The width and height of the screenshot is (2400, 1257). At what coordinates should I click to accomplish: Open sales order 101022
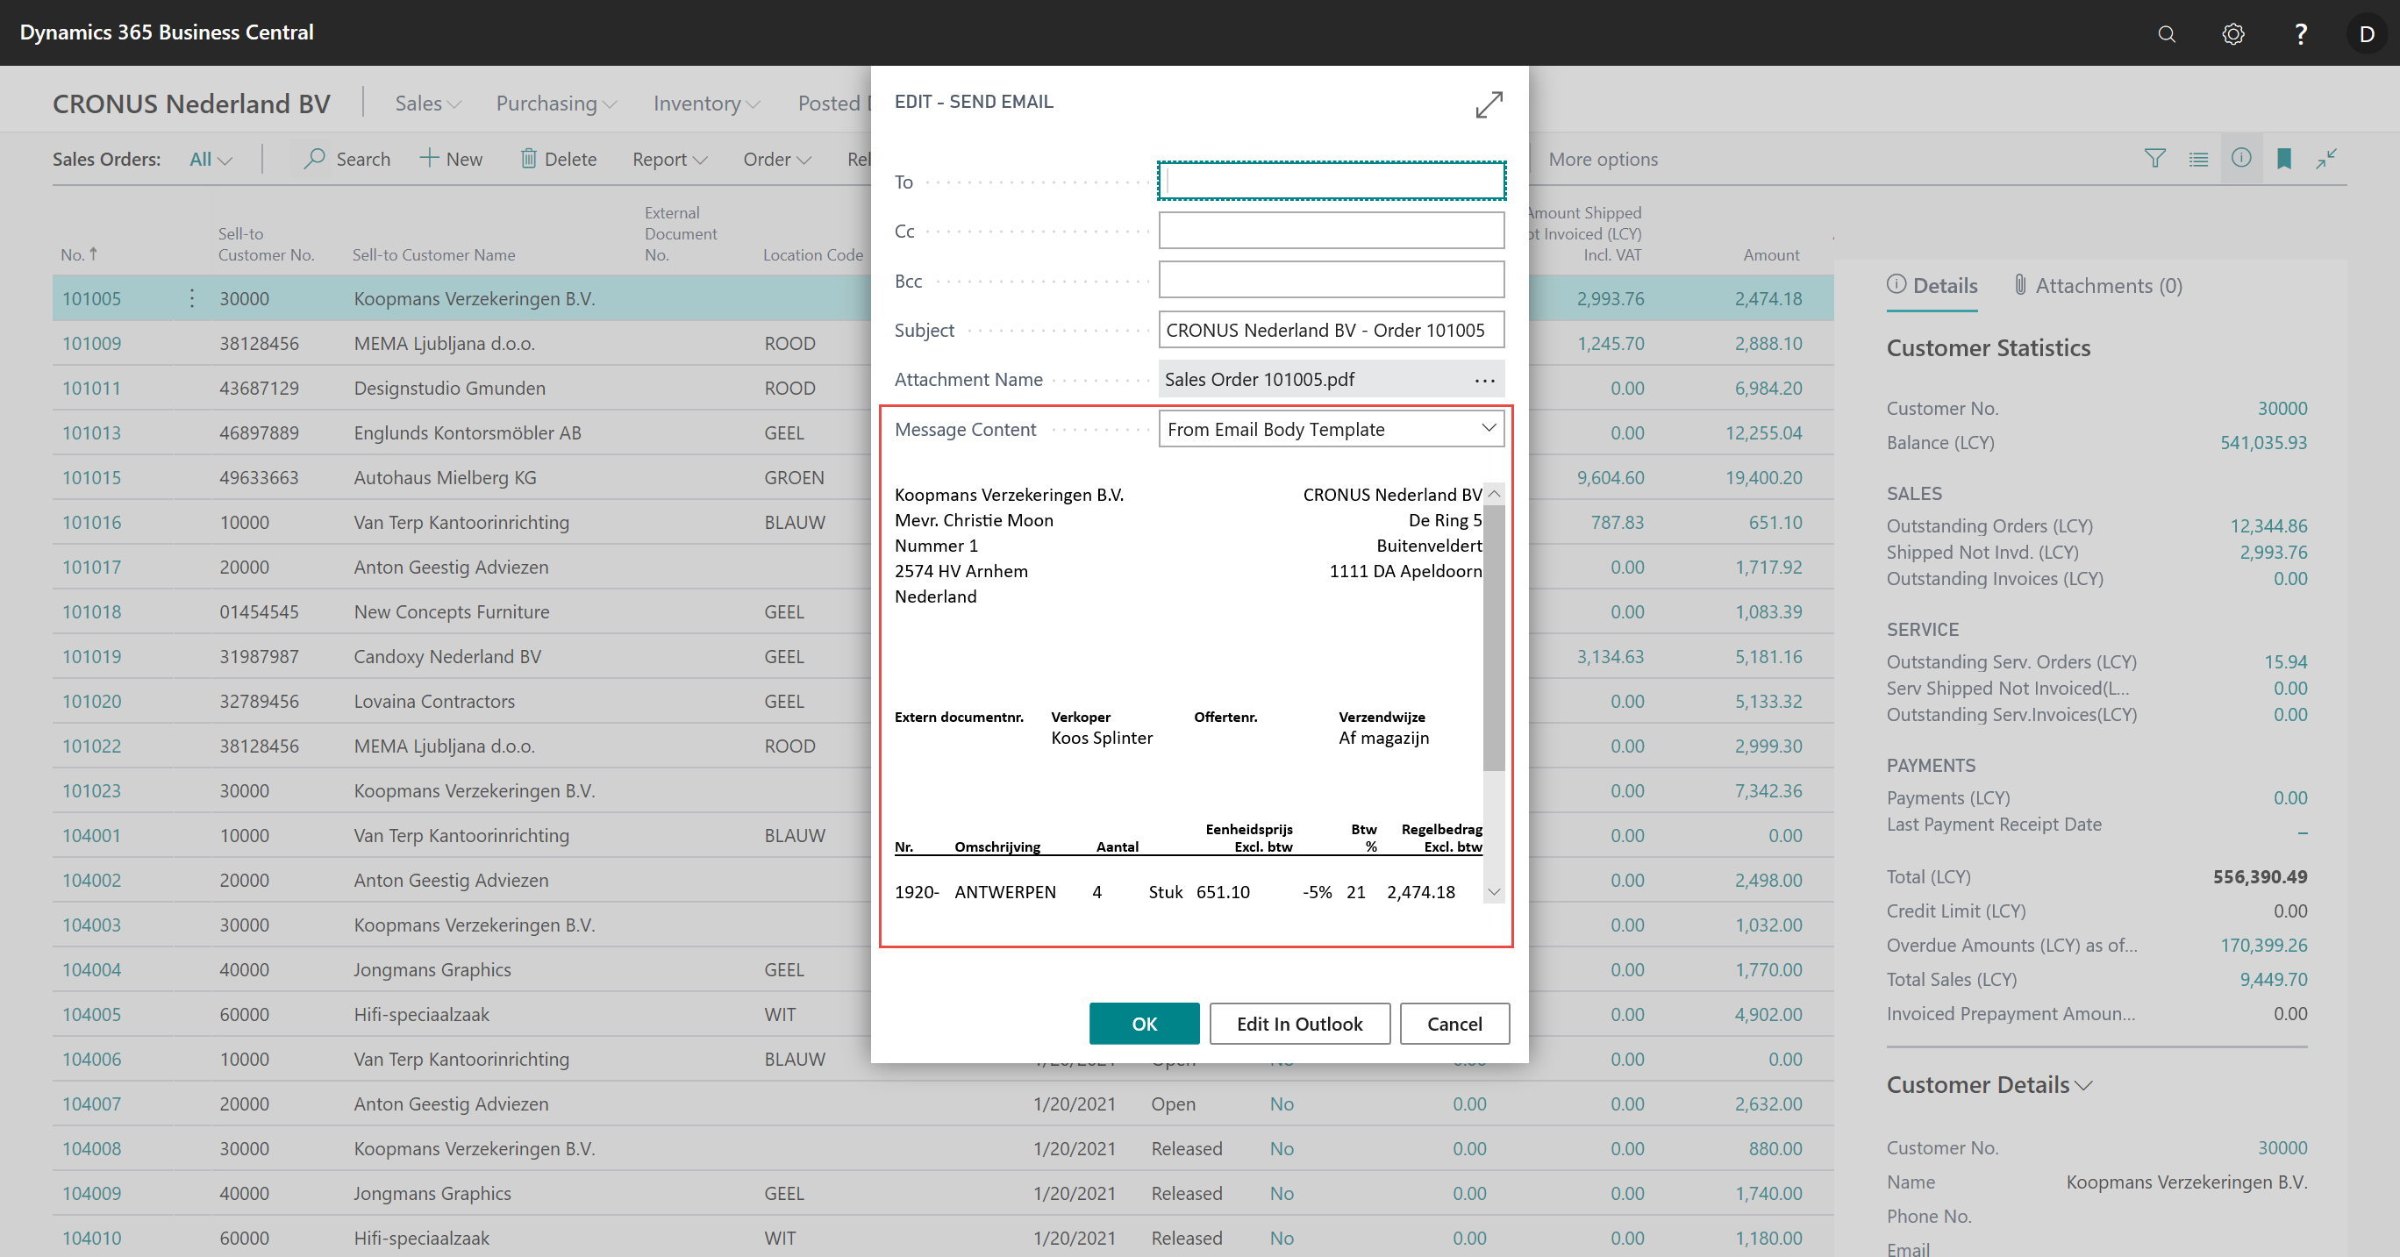tap(91, 746)
